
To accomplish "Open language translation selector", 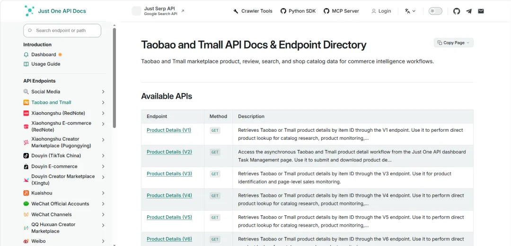I will [410, 11].
